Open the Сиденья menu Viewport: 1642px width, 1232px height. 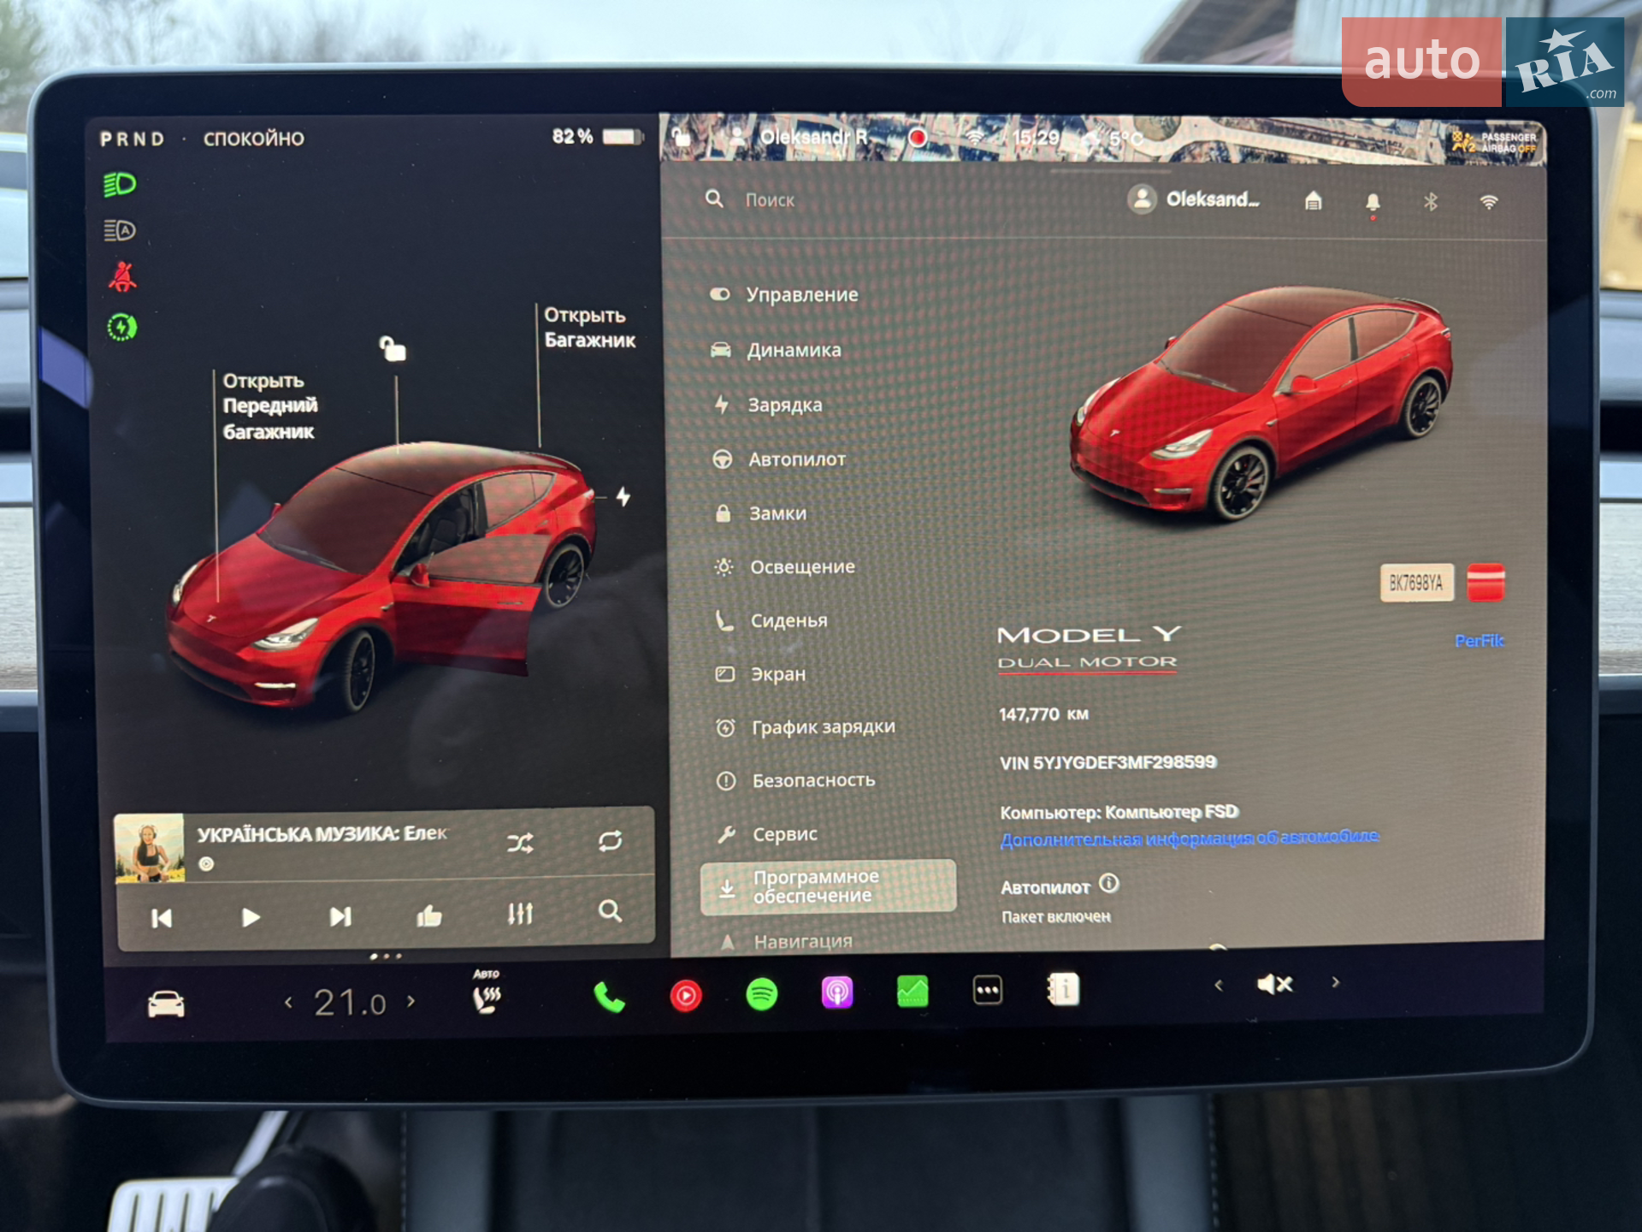[771, 620]
